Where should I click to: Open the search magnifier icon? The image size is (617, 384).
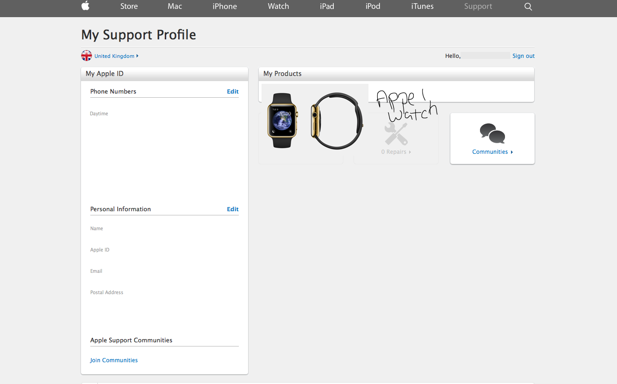pos(528,6)
